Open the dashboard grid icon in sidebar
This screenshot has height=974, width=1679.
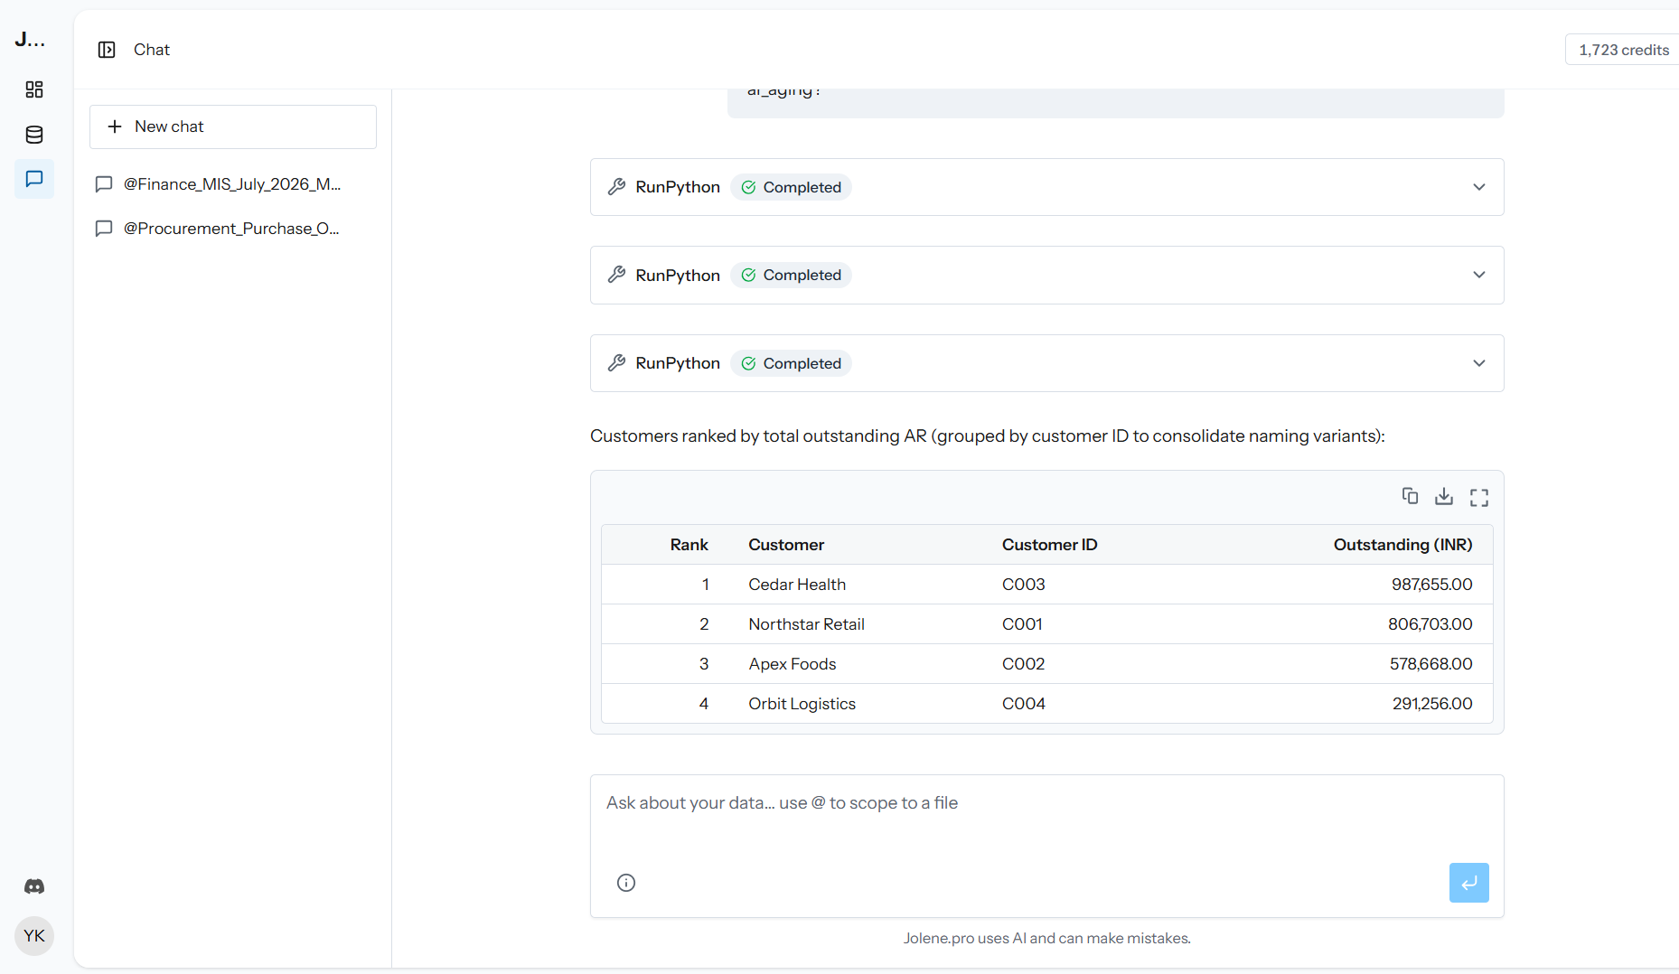pyautogui.click(x=34, y=89)
